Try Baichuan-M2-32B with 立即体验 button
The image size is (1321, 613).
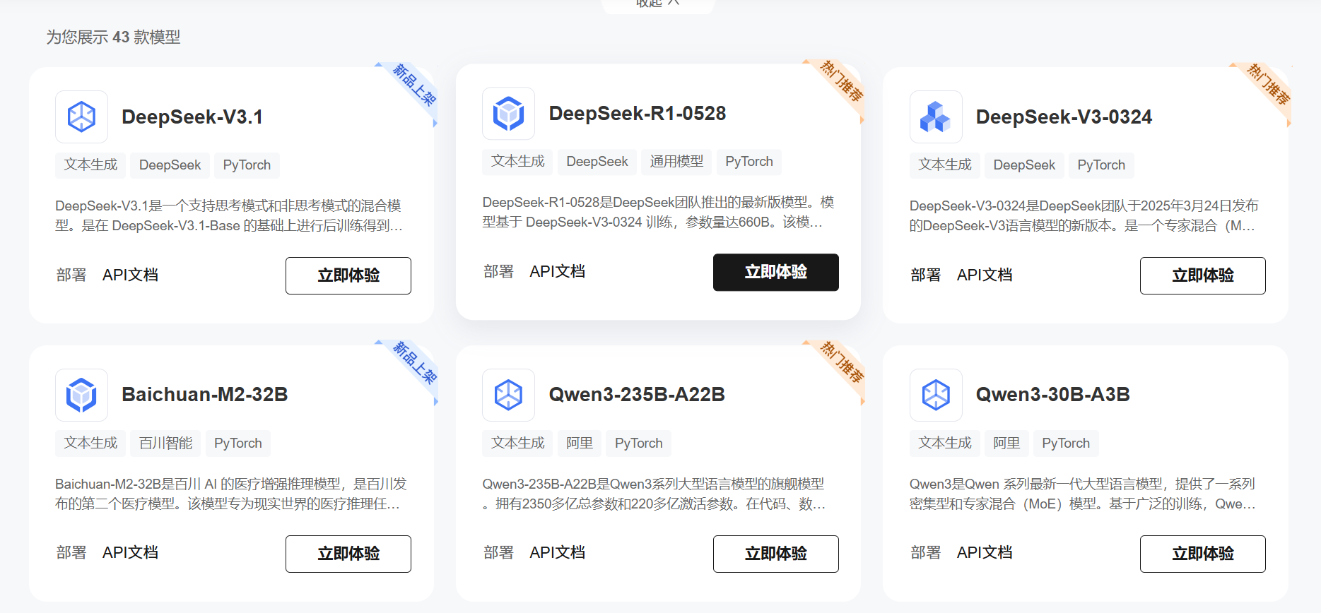point(348,554)
